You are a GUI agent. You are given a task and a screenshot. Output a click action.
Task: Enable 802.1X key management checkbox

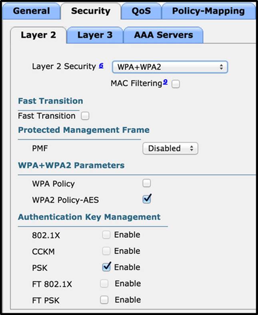(106, 235)
